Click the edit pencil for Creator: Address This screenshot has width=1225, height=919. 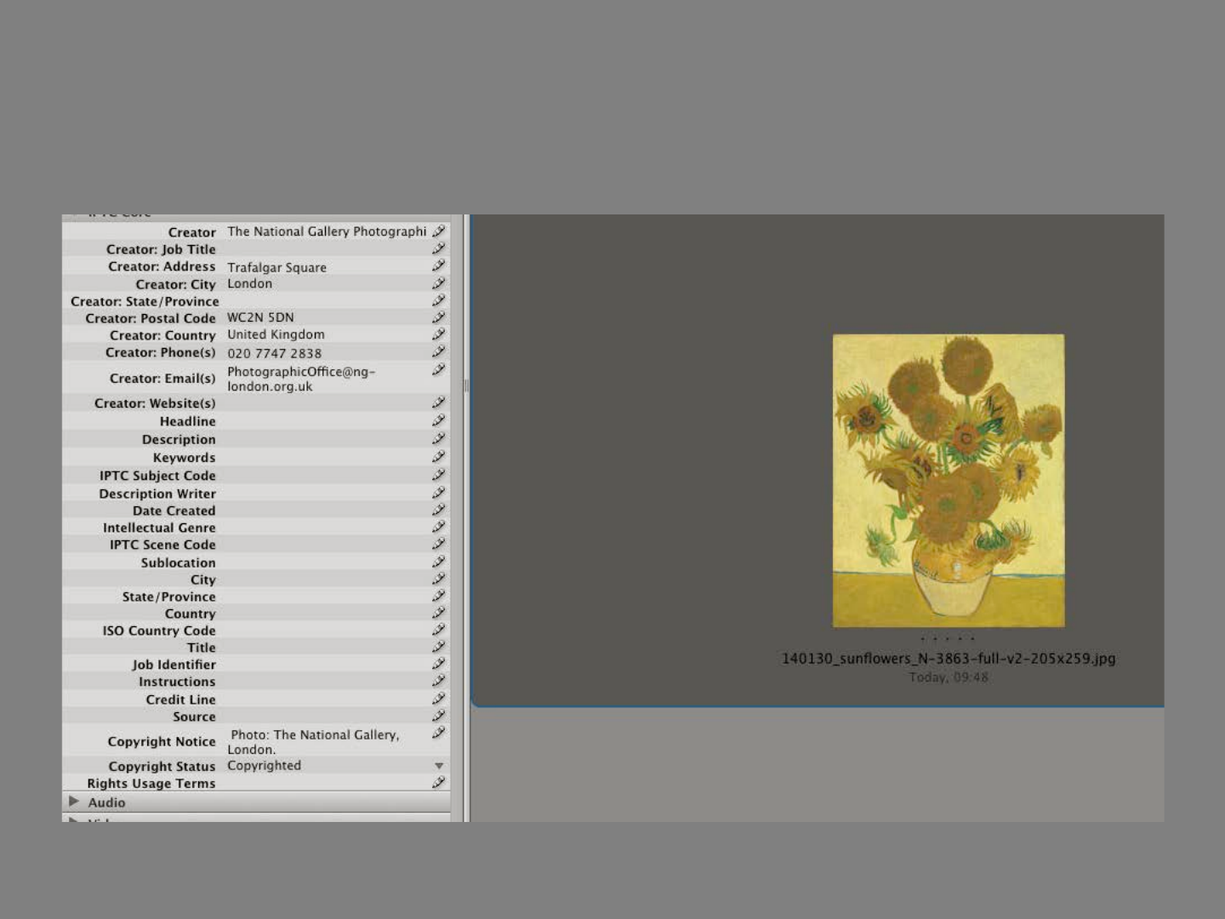(439, 265)
